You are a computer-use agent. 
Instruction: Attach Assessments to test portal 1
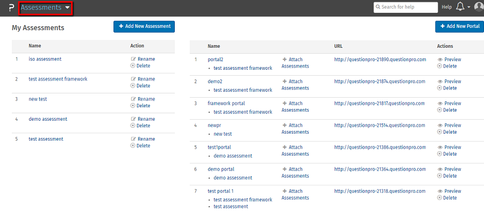point(295,194)
